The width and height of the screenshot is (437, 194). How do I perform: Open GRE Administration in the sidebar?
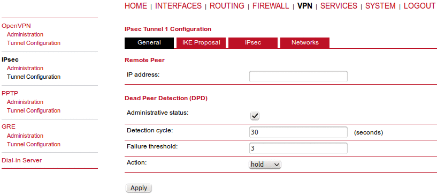pyautogui.click(x=25, y=136)
